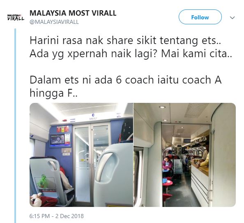Select the 2 Dec 2018 date text
244x223 pixels.
click(69, 216)
